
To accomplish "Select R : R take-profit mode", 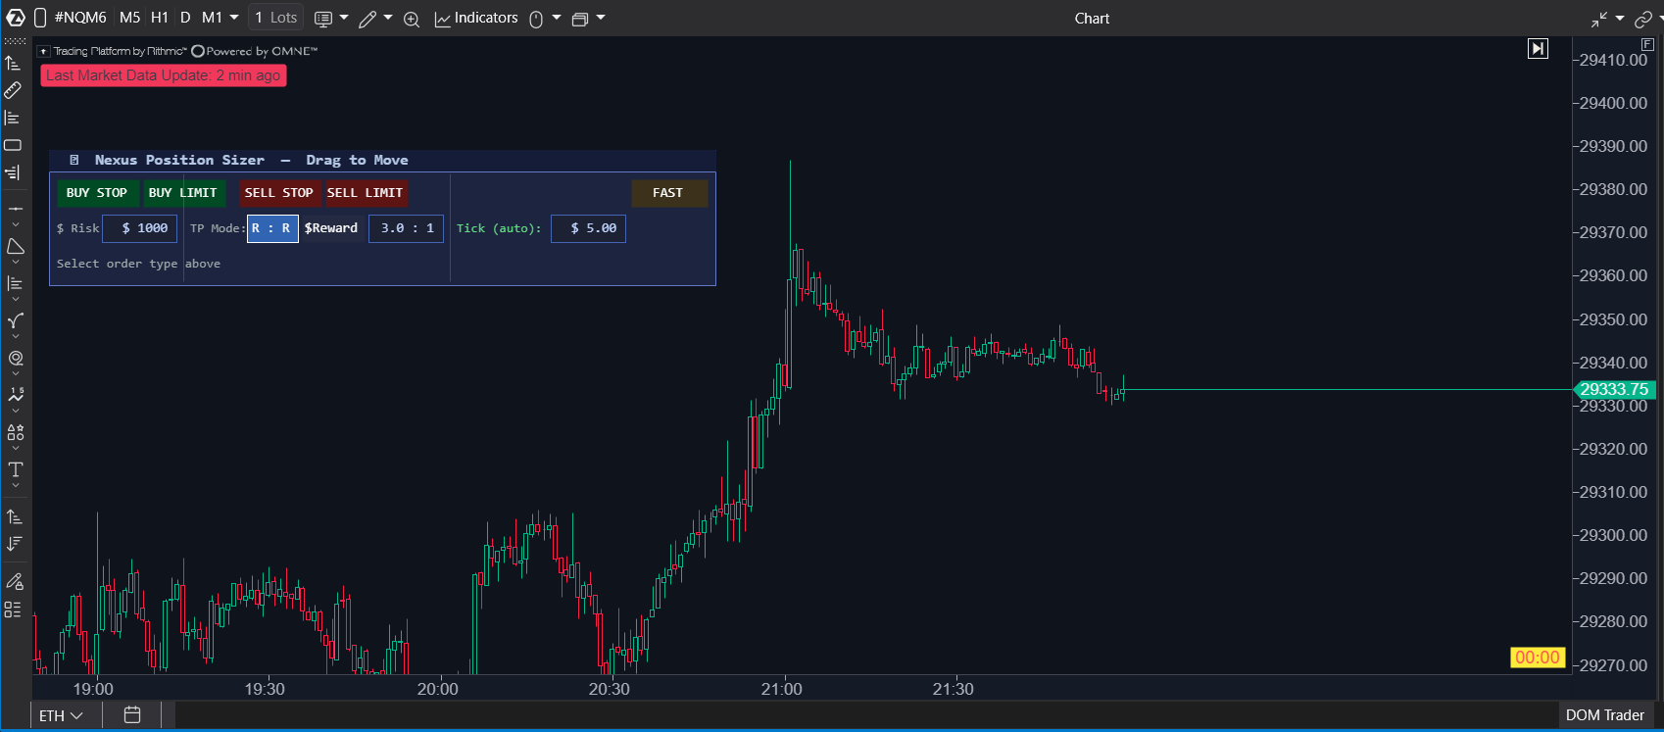I will coord(272,228).
